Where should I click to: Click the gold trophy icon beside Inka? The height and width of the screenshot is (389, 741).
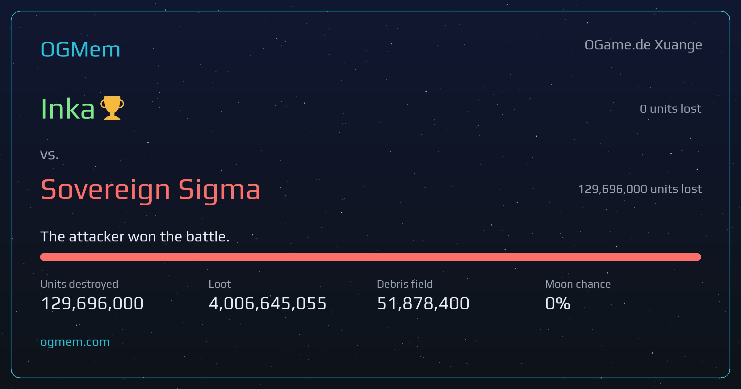[x=112, y=108]
